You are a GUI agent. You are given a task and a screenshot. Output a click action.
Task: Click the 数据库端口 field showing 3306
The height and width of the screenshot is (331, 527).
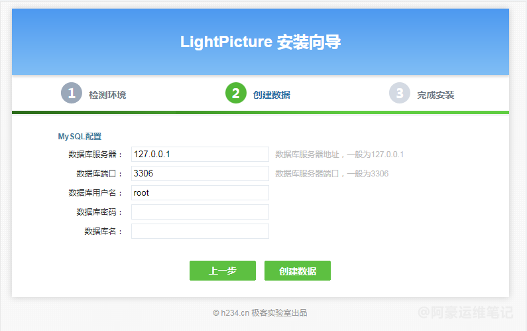pyautogui.click(x=200, y=173)
